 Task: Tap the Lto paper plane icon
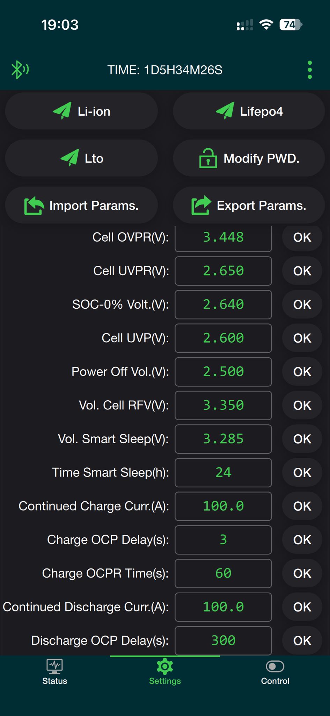point(69,158)
